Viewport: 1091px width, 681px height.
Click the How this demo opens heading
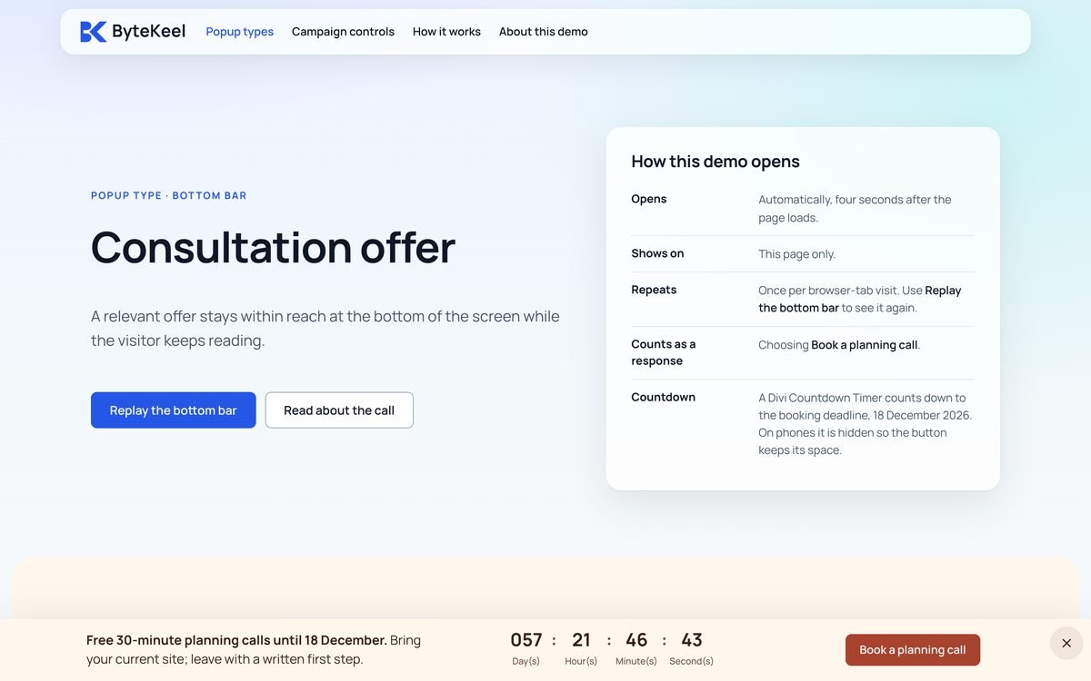pos(716,162)
